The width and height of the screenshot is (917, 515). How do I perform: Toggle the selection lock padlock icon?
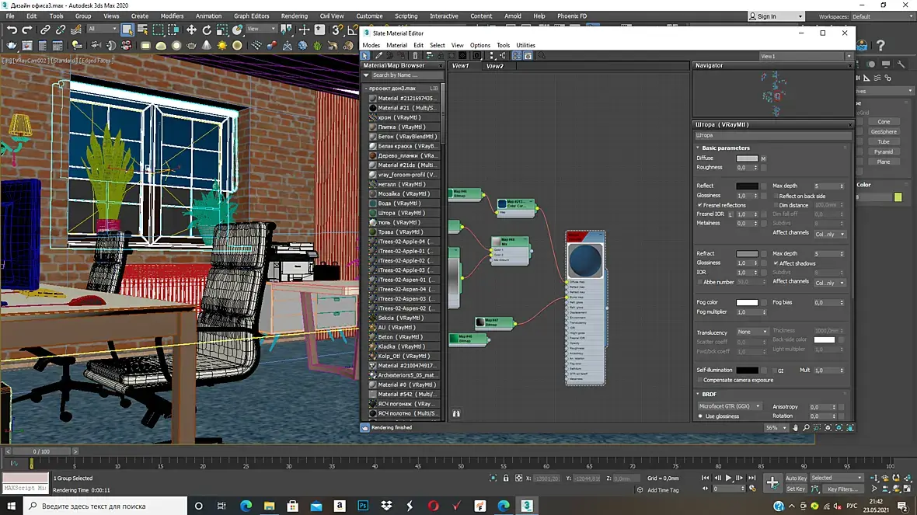506,478
